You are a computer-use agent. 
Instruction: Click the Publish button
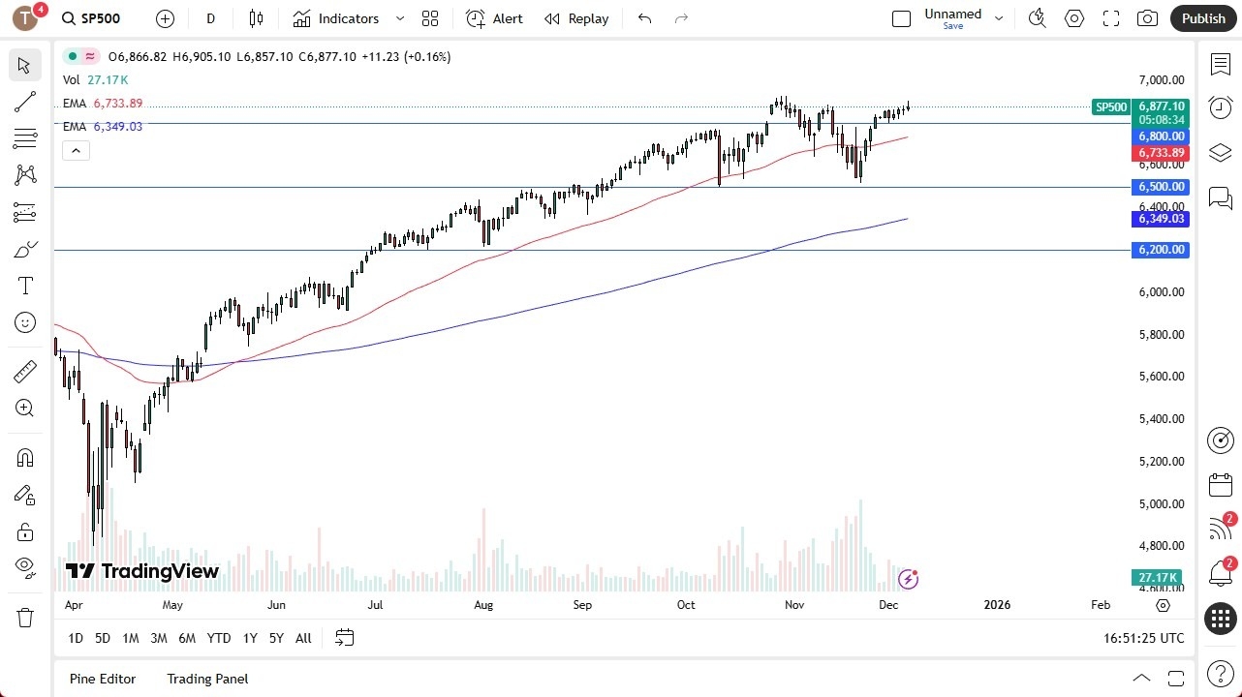point(1203,17)
